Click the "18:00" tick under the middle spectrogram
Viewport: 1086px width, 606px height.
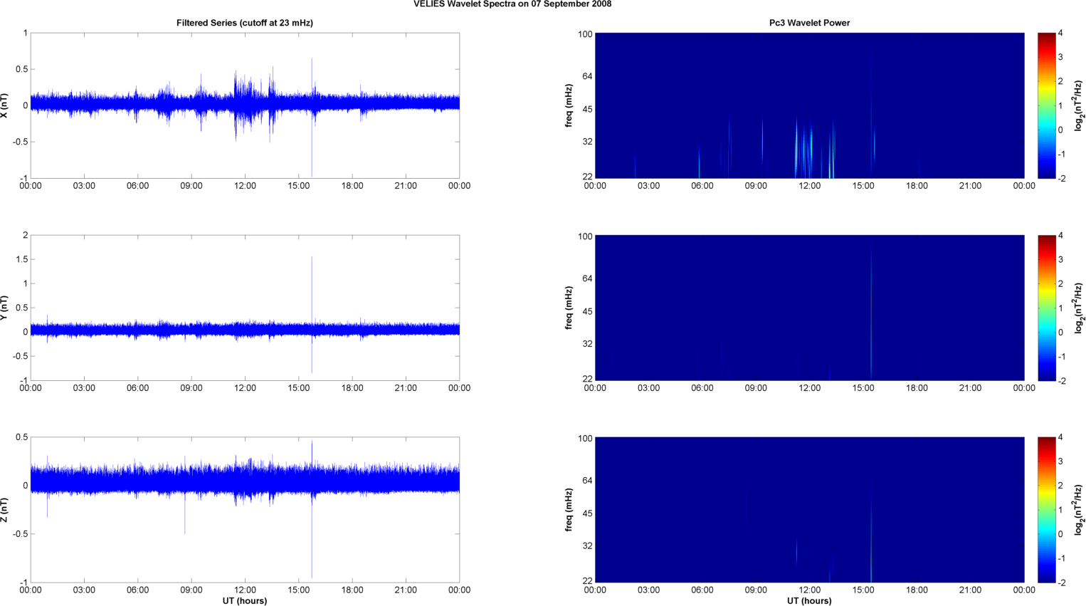[917, 388]
